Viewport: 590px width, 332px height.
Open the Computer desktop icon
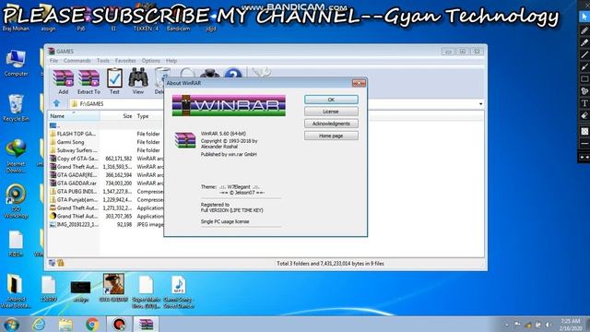point(16,64)
